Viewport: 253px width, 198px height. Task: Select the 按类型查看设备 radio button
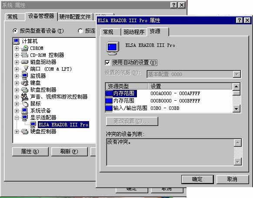click(x=15, y=30)
